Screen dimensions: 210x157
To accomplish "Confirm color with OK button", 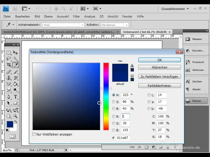I will 160,60.
